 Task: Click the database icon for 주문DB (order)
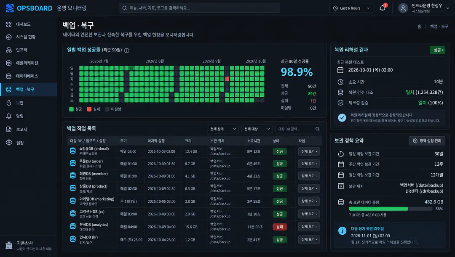pos(73,163)
